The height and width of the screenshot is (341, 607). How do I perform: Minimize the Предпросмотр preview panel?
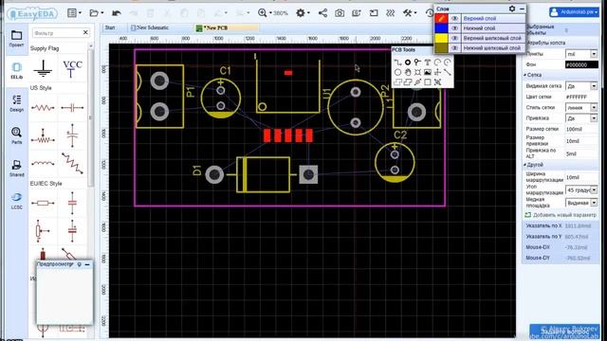(x=87, y=264)
